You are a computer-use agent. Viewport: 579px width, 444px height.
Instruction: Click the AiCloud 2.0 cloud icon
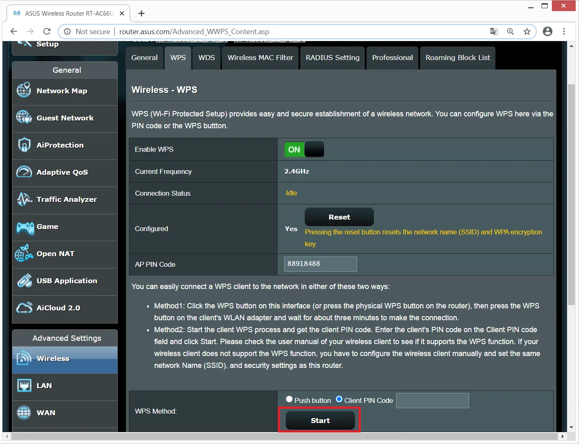tap(24, 308)
